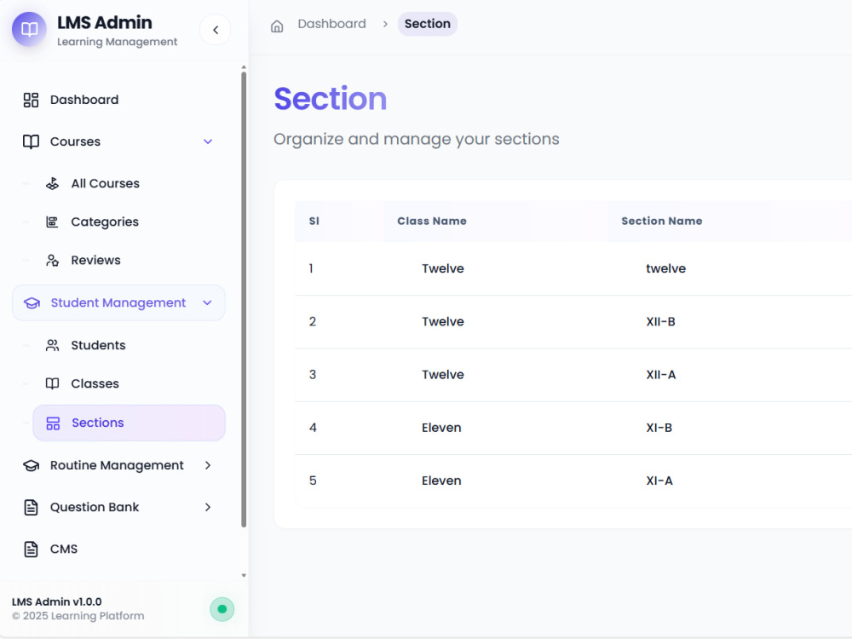Click sidebar scroll down arrow
This screenshot has width=852, height=639.
coord(244,575)
